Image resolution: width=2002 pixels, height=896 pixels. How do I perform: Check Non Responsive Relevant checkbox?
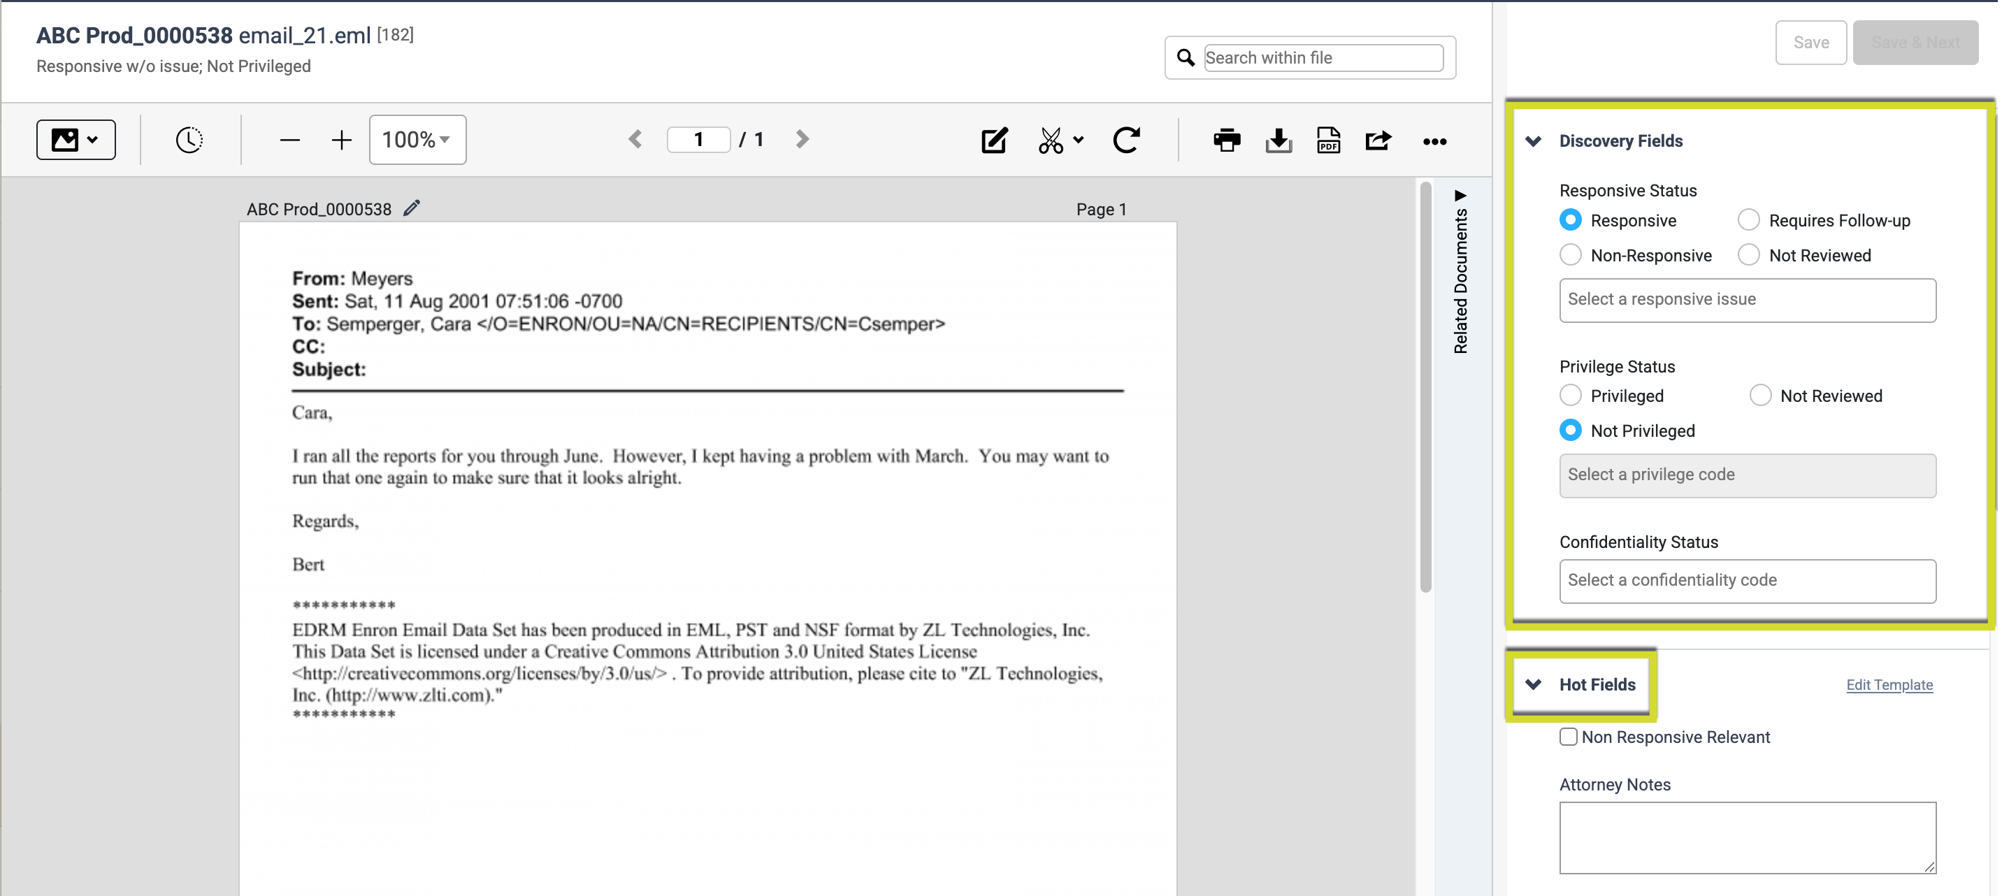pos(1569,737)
